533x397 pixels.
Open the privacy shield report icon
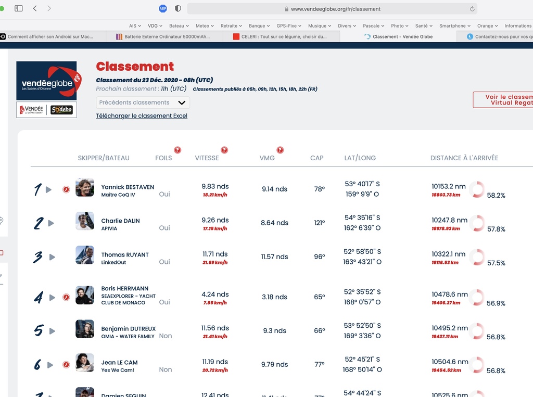[178, 8]
